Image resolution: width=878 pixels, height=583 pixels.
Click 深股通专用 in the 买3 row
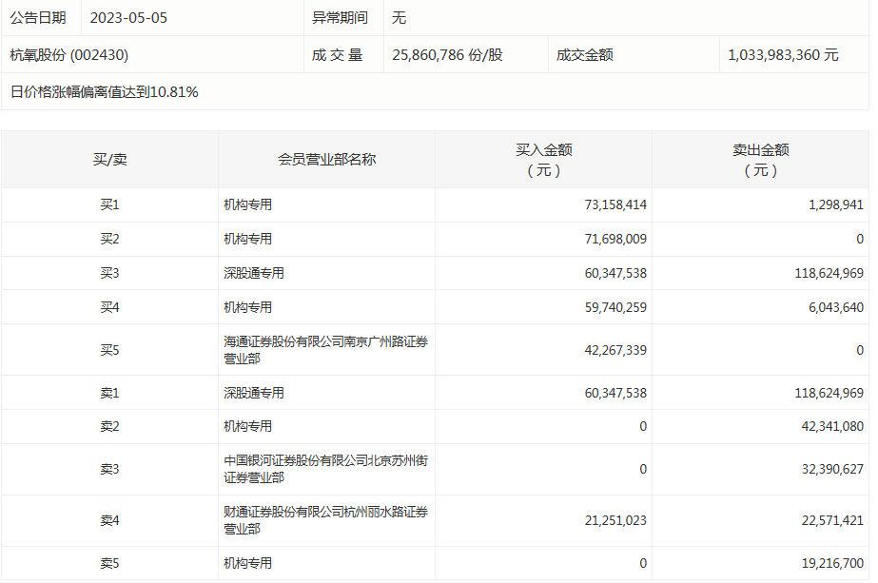254,273
